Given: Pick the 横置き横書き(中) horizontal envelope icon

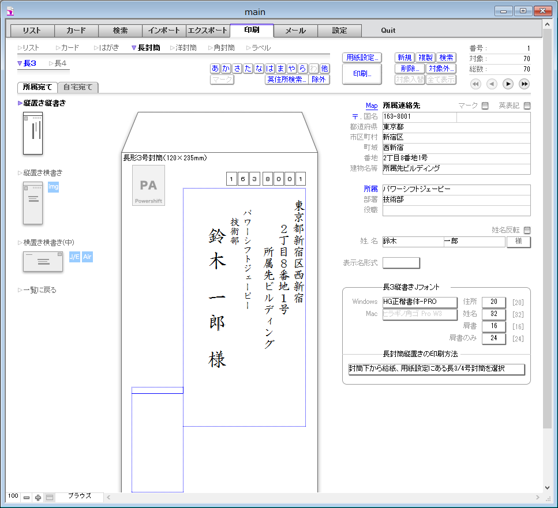Looking at the screenshot, I should point(43,261).
